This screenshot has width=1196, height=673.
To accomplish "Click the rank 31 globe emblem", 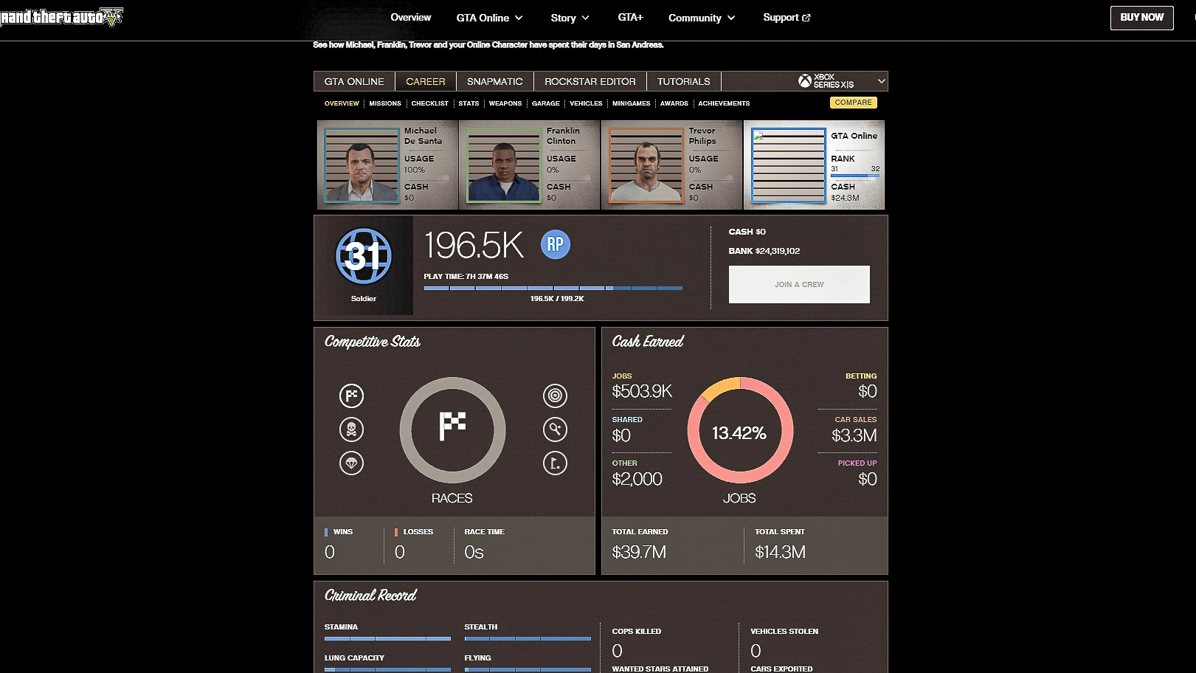I will coord(363,256).
